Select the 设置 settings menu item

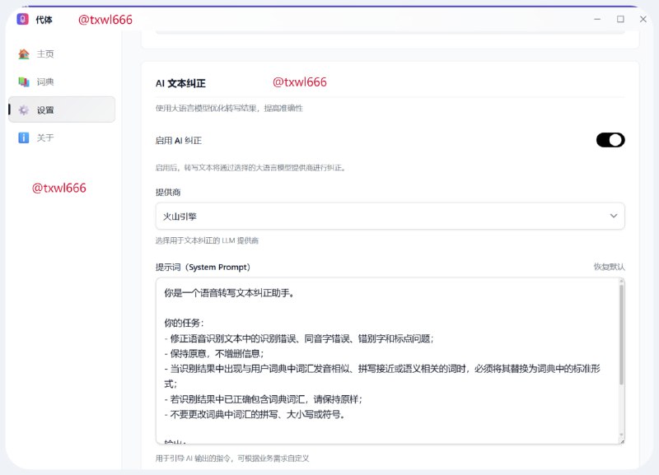[x=61, y=109]
